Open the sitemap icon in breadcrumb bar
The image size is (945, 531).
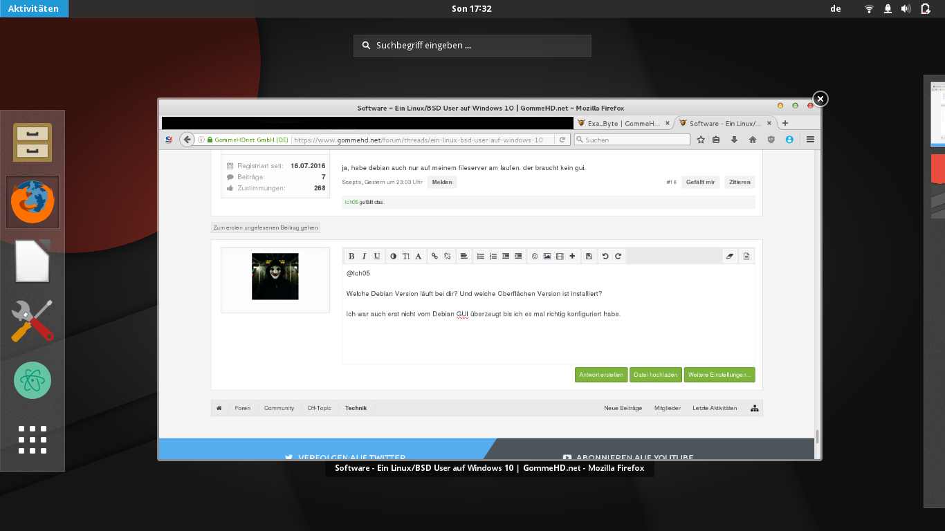(x=755, y=408)
